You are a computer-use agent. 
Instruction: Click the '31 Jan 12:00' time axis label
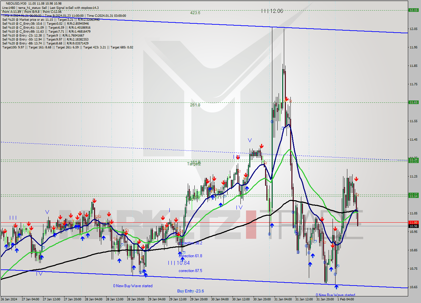click(x=304, y=299)
